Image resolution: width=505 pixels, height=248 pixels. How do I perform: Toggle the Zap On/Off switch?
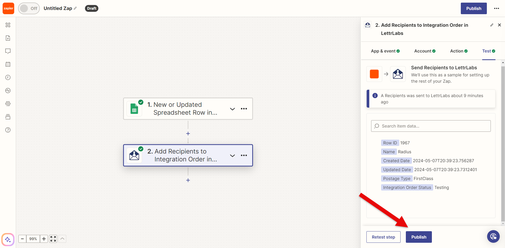pos(29,8)
